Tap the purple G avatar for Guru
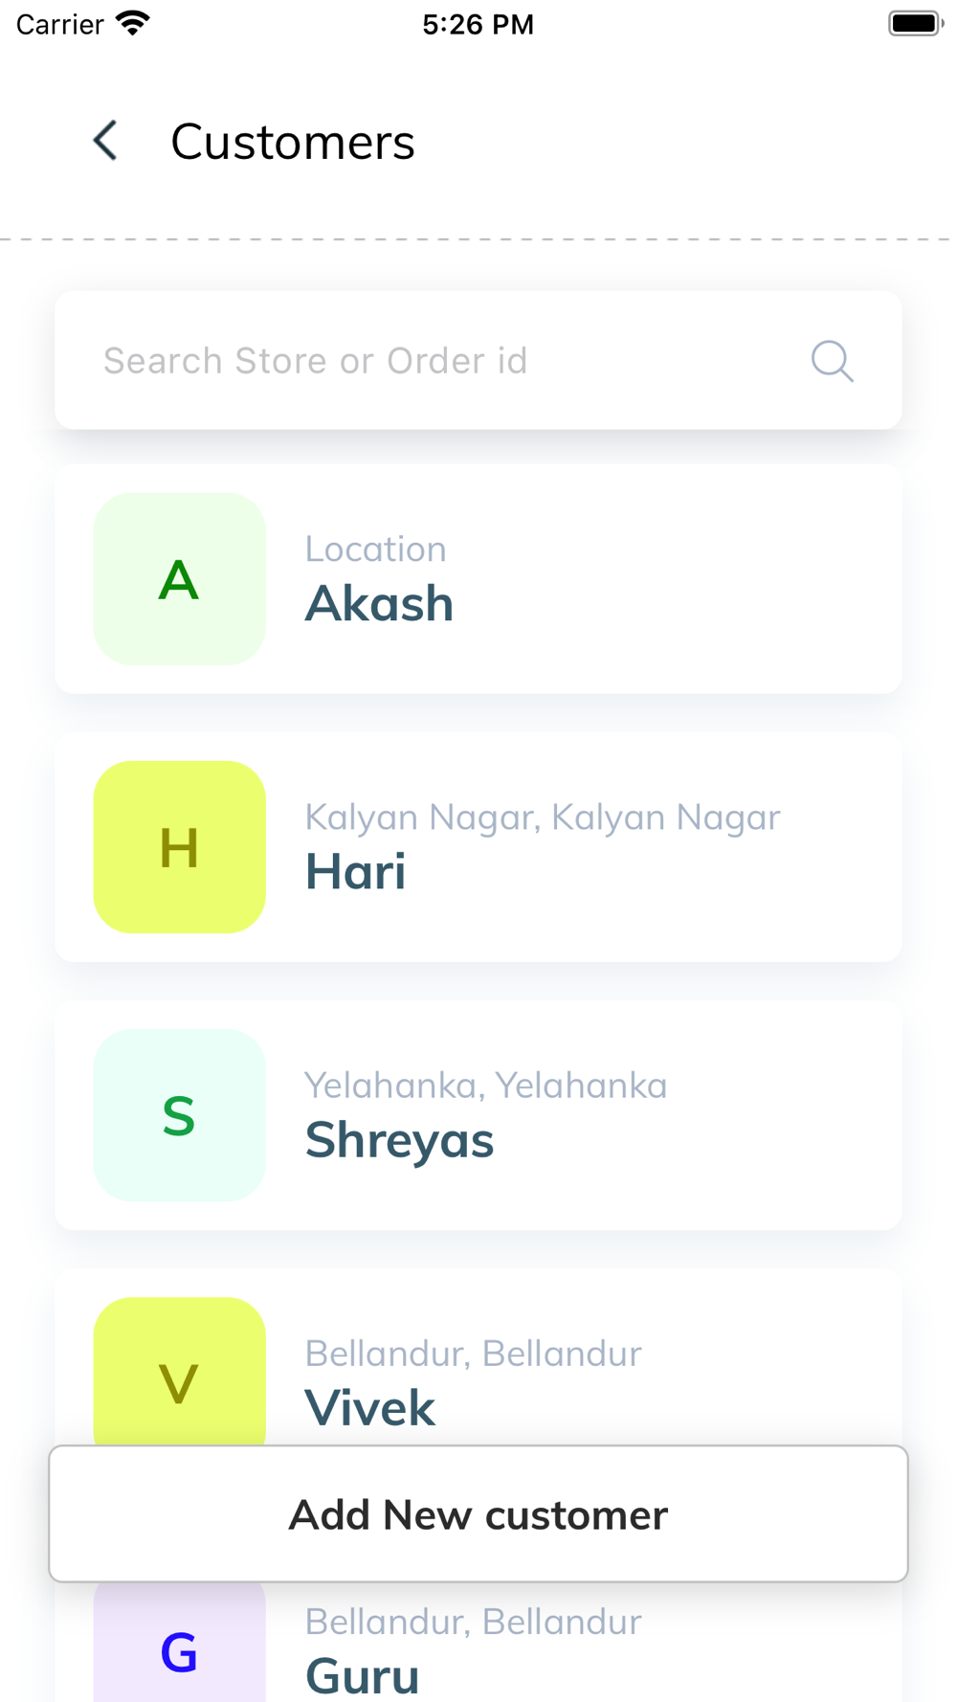 click(x=179, y=1642)
